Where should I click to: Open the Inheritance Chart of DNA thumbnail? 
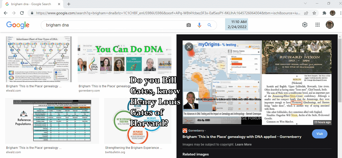coord(39,59)
